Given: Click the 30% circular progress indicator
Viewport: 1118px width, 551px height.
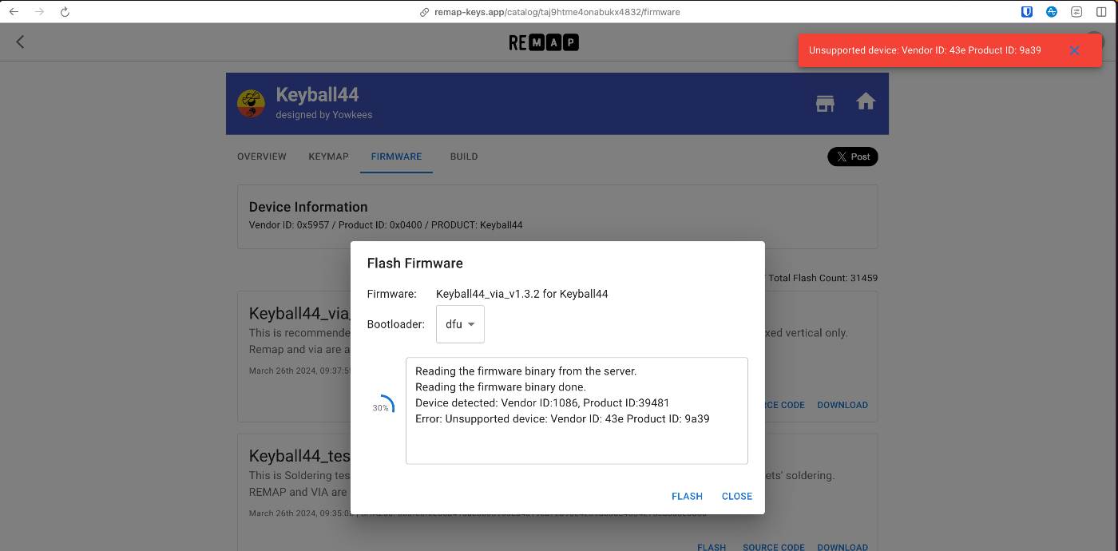Looking at the screenshot, I should click(x=382, y=407).
